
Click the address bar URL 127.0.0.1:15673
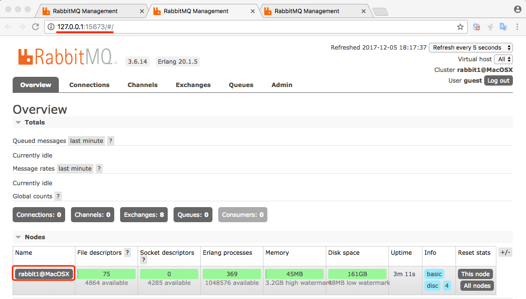point(86,27)
